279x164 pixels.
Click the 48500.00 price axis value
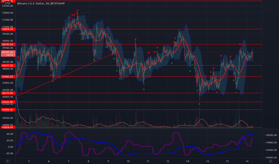pyautogui.click(x=8, y=62)
